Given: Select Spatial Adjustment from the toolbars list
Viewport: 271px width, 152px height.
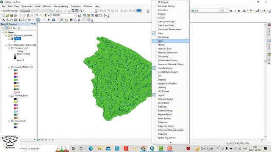Looking at the screenshot, I should [x=171, y=138].
